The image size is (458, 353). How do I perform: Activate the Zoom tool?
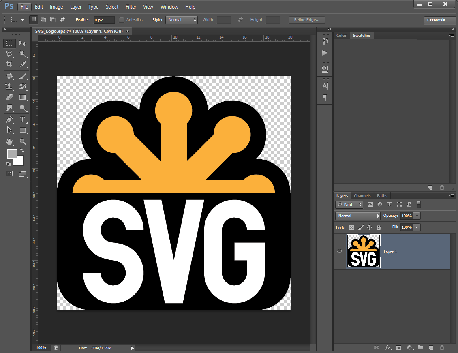22,142
